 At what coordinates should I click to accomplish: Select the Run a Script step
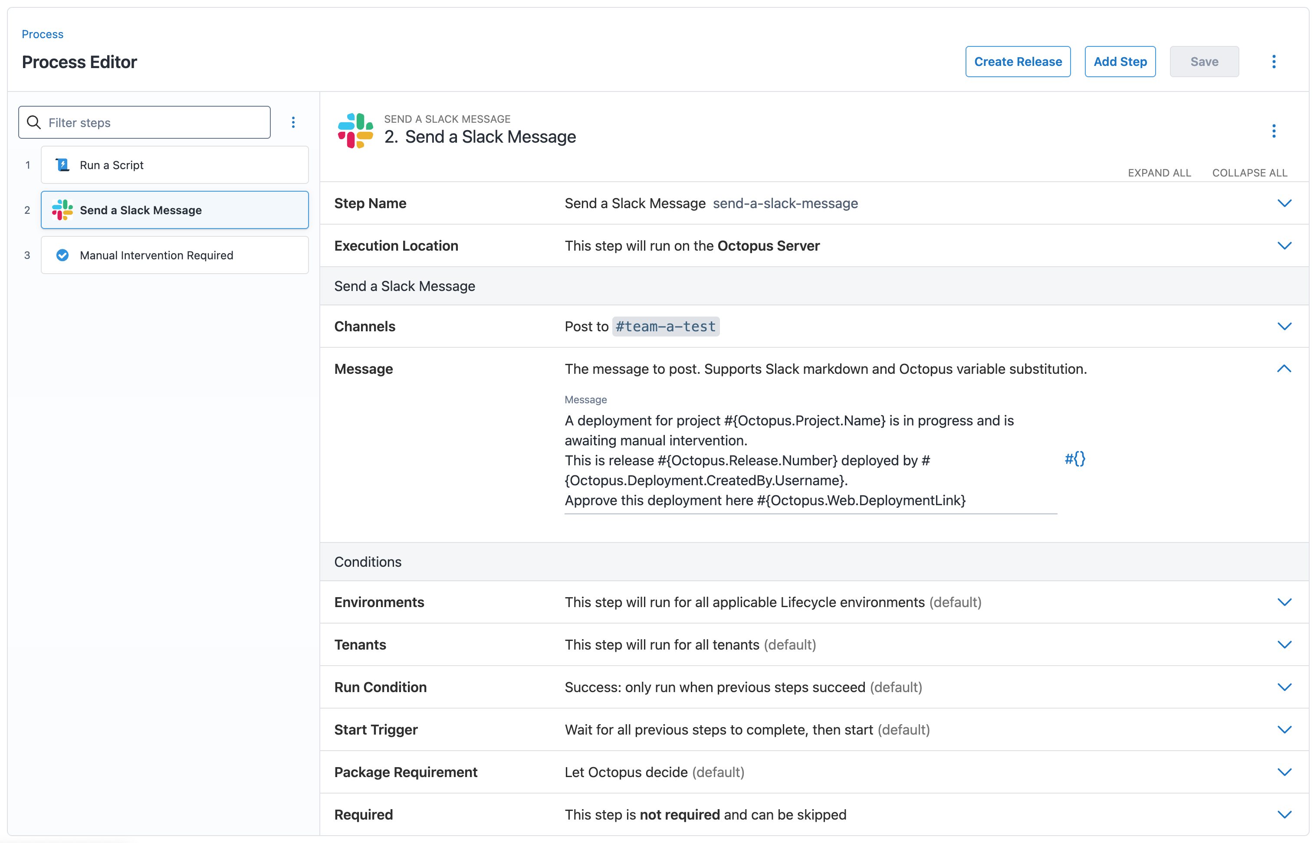[x=175, y=165]
